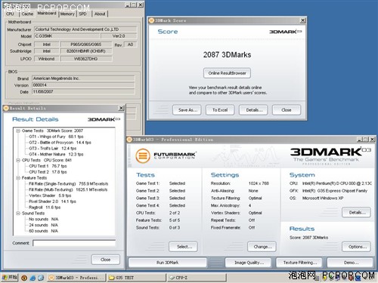Click the Run 3DMark button

(168, 263)
